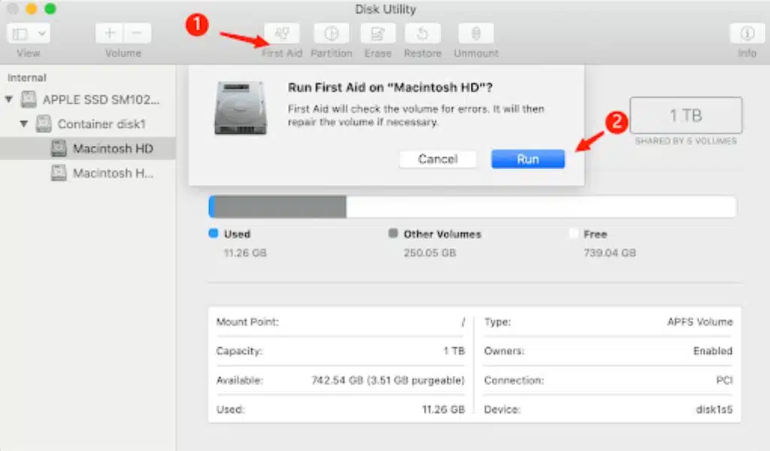Select the Erase toolbar icon
Viewport: 770px width, 451px height.
[377, 34]
